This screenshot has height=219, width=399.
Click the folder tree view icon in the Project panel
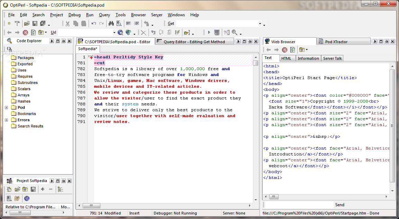60,189
